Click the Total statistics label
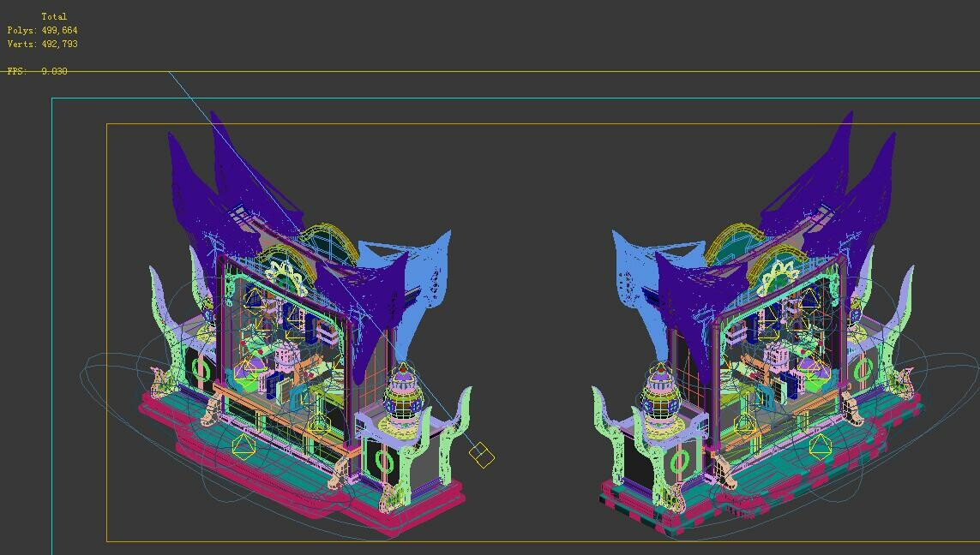This screenshot has width=980, height=555. (57, 15)
